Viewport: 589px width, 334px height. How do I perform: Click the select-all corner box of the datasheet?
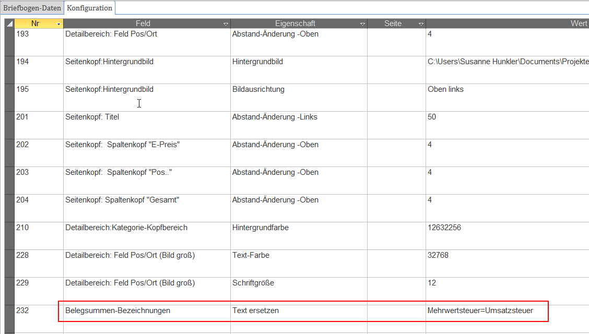9,23
